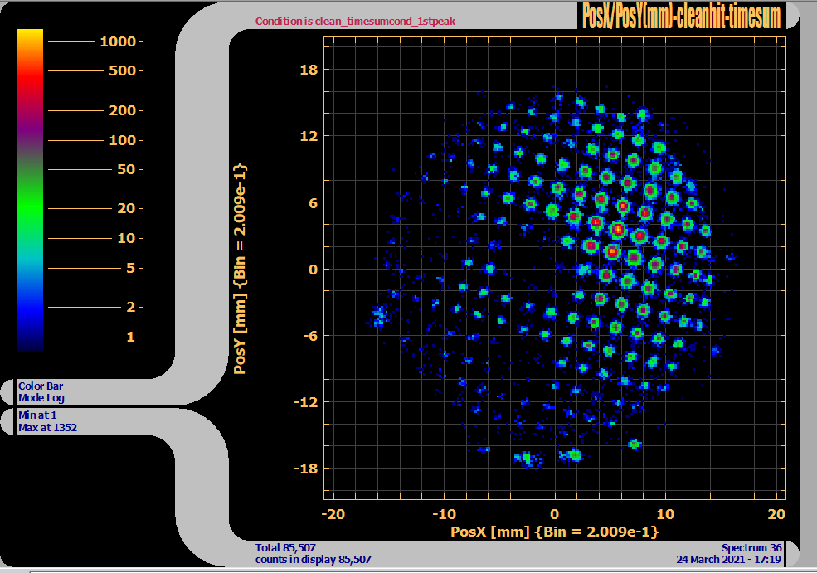
Task: Click the condition text clean_timesumcond_1stpeak
Action: coord(355,21)
